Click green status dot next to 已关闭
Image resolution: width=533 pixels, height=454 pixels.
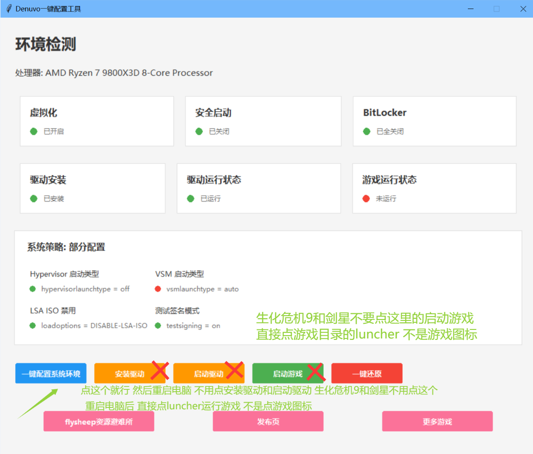(199, 132)
